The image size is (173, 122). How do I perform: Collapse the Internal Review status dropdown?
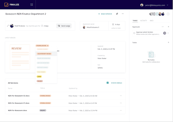pos(42,45)
